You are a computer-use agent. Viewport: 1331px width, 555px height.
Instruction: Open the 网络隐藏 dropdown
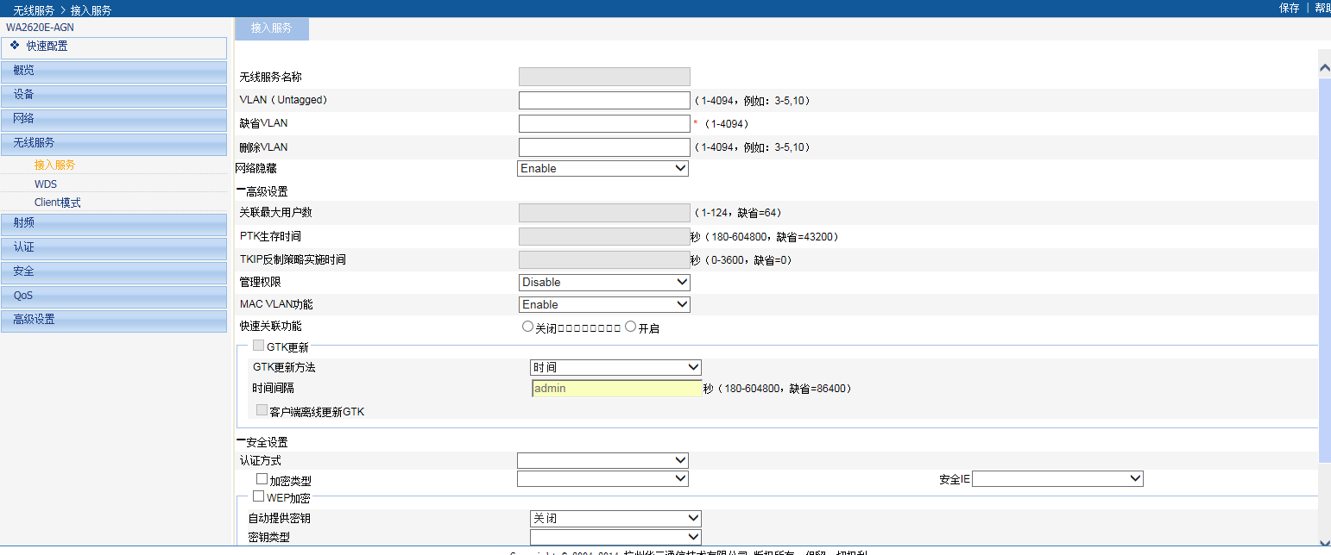603,169
